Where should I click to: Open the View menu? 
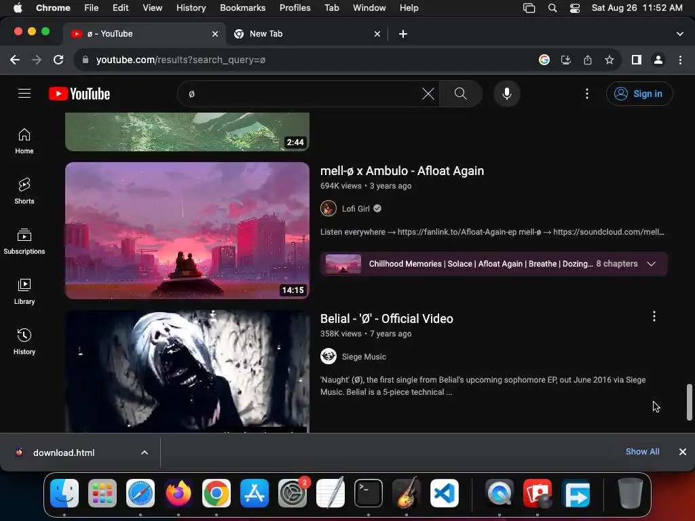pyautogui.click(x=152, y=7)
